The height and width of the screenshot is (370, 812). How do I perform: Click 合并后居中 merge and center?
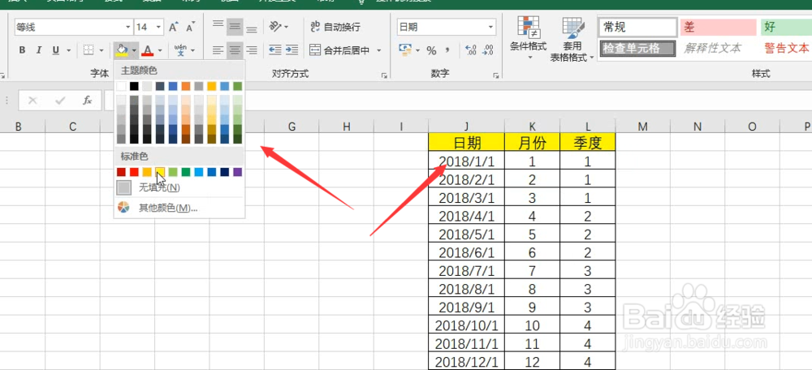340,50
